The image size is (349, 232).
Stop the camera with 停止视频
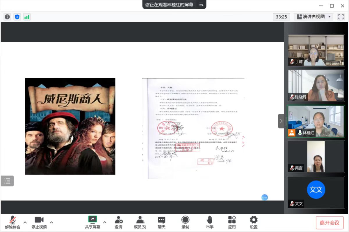click(39, 222)
